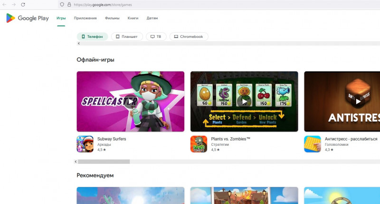Click the Subway Surfers app icon
The image size is (380, 204).
coord(85,144)
